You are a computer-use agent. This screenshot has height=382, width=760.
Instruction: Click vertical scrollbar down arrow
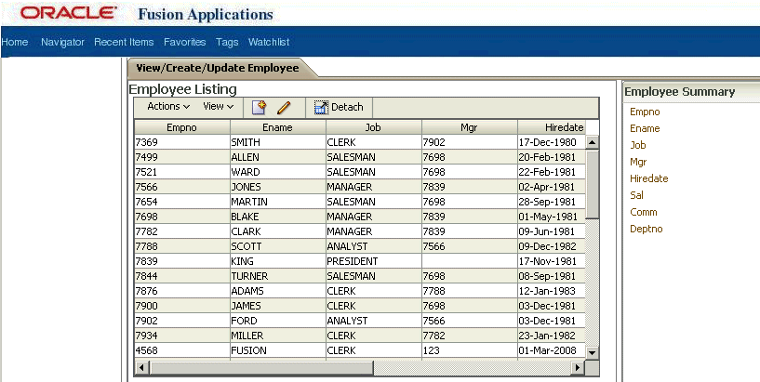(593, 352)
